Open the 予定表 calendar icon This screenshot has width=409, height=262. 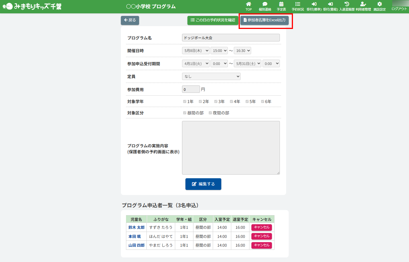click(281, 4)
